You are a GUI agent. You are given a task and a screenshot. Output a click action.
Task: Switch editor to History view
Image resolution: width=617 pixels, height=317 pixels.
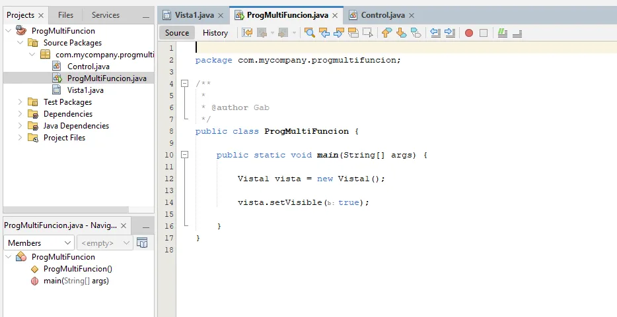point(215,33)
